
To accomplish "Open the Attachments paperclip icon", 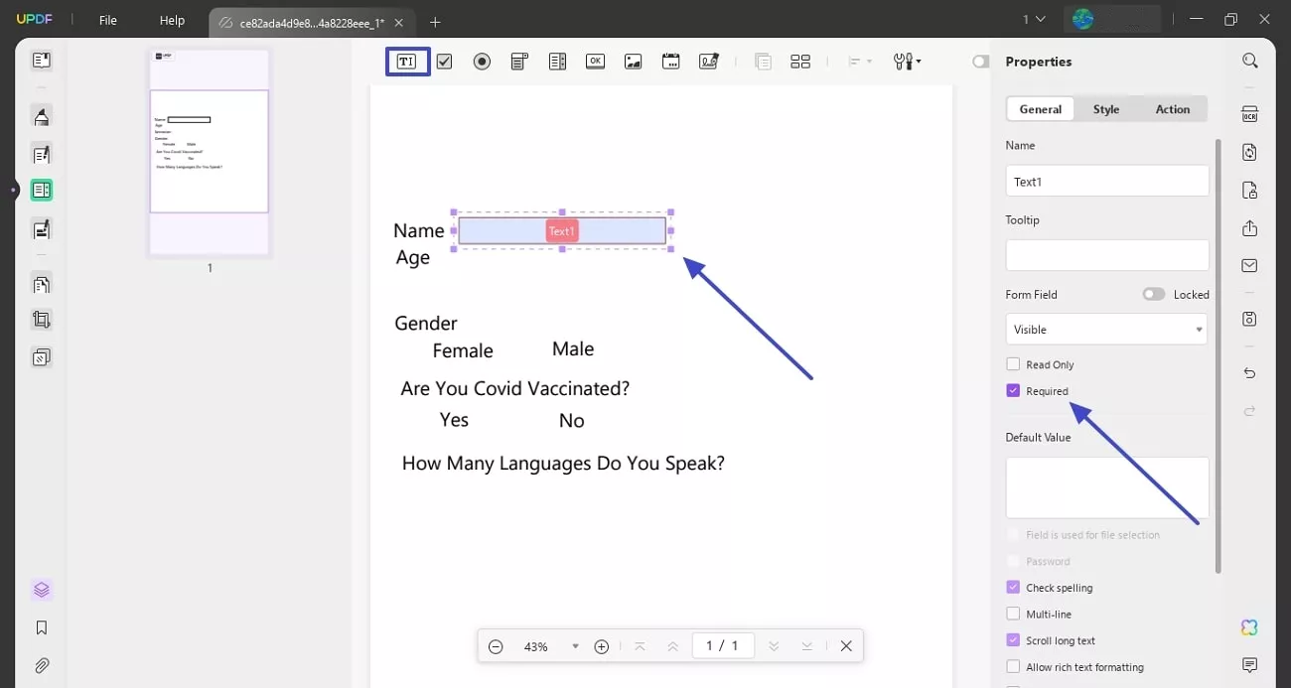I will click(x=41, y=665).
